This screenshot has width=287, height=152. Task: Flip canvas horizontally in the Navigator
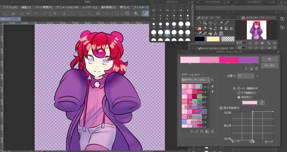[269, 48]
